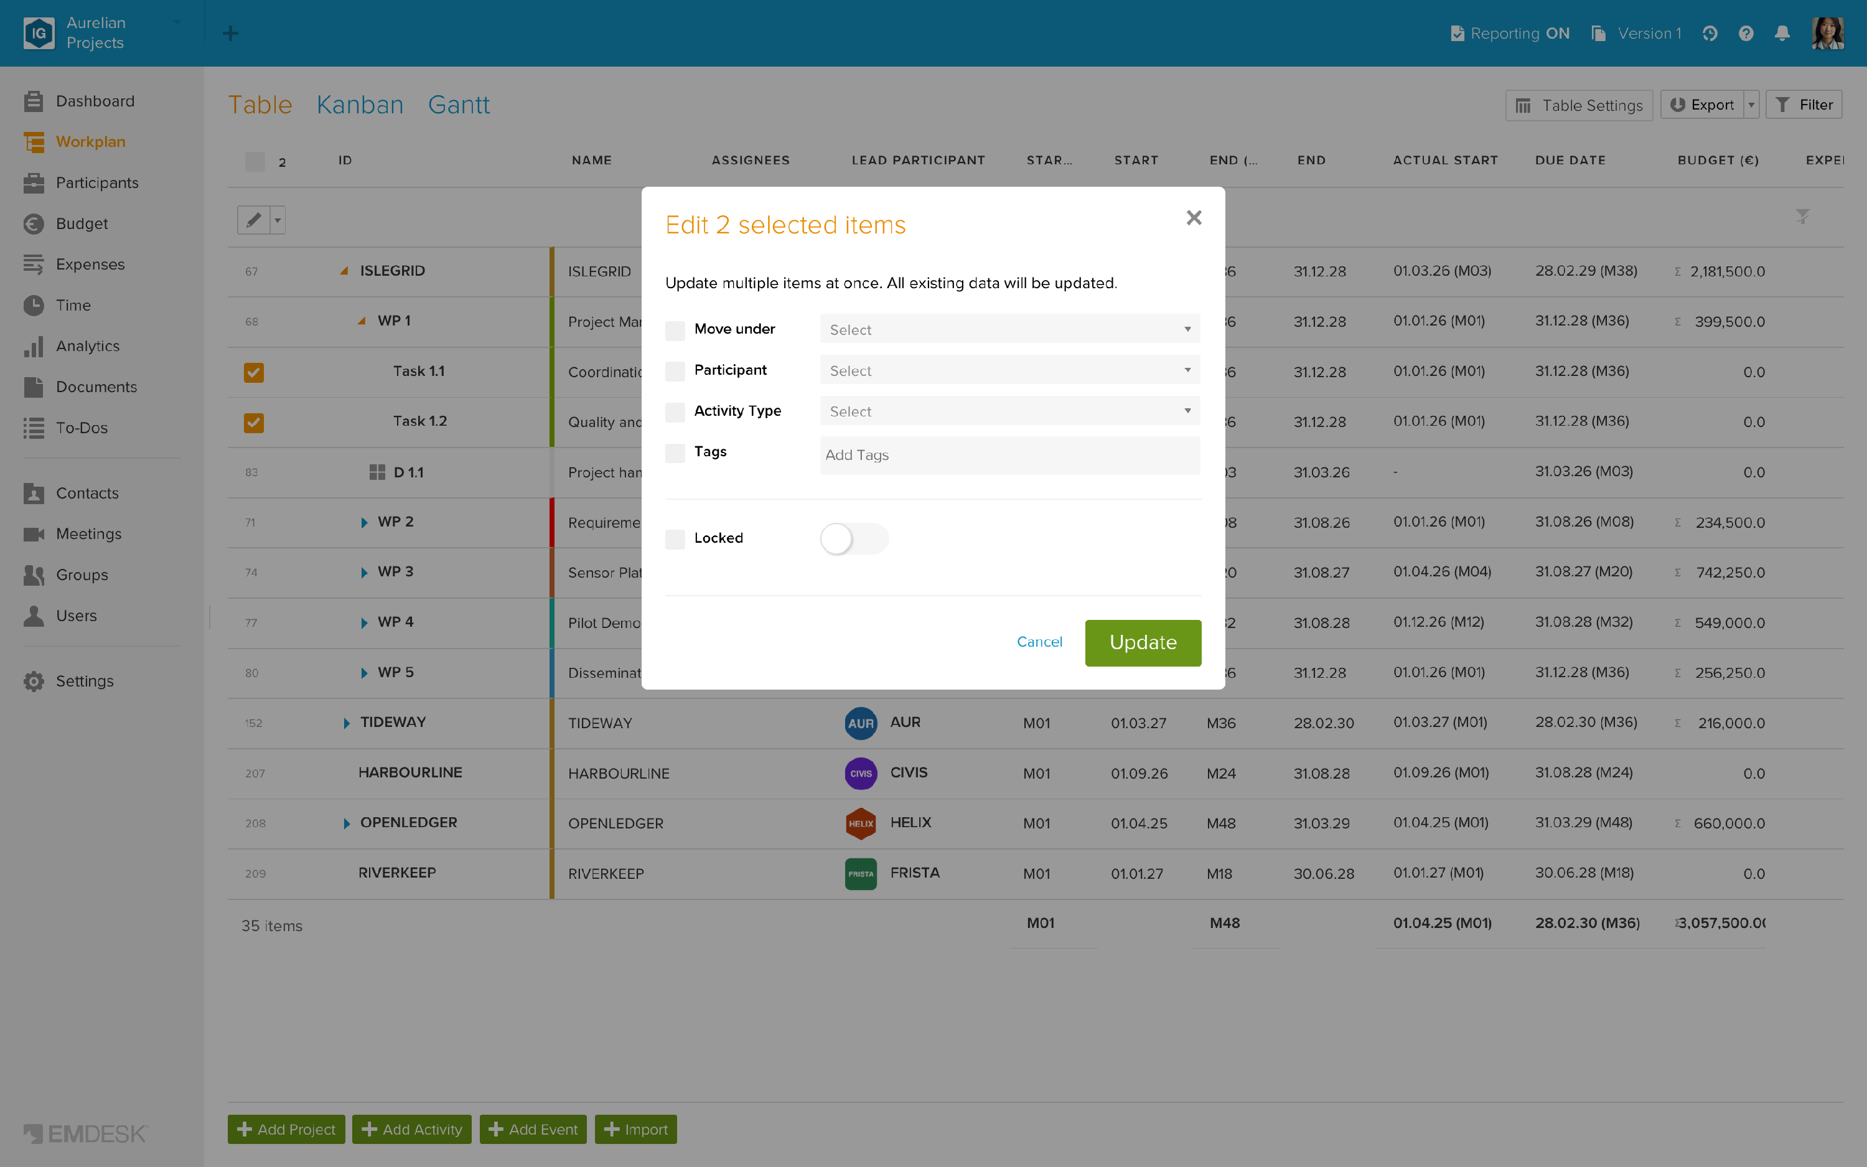Select the Table tab
Image resolution: width=1867 pixels, height=1167 pixels.
(x=260, y=104)
